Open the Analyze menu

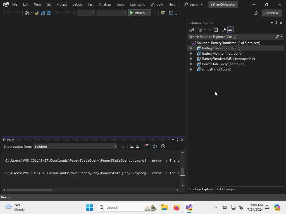105,4
